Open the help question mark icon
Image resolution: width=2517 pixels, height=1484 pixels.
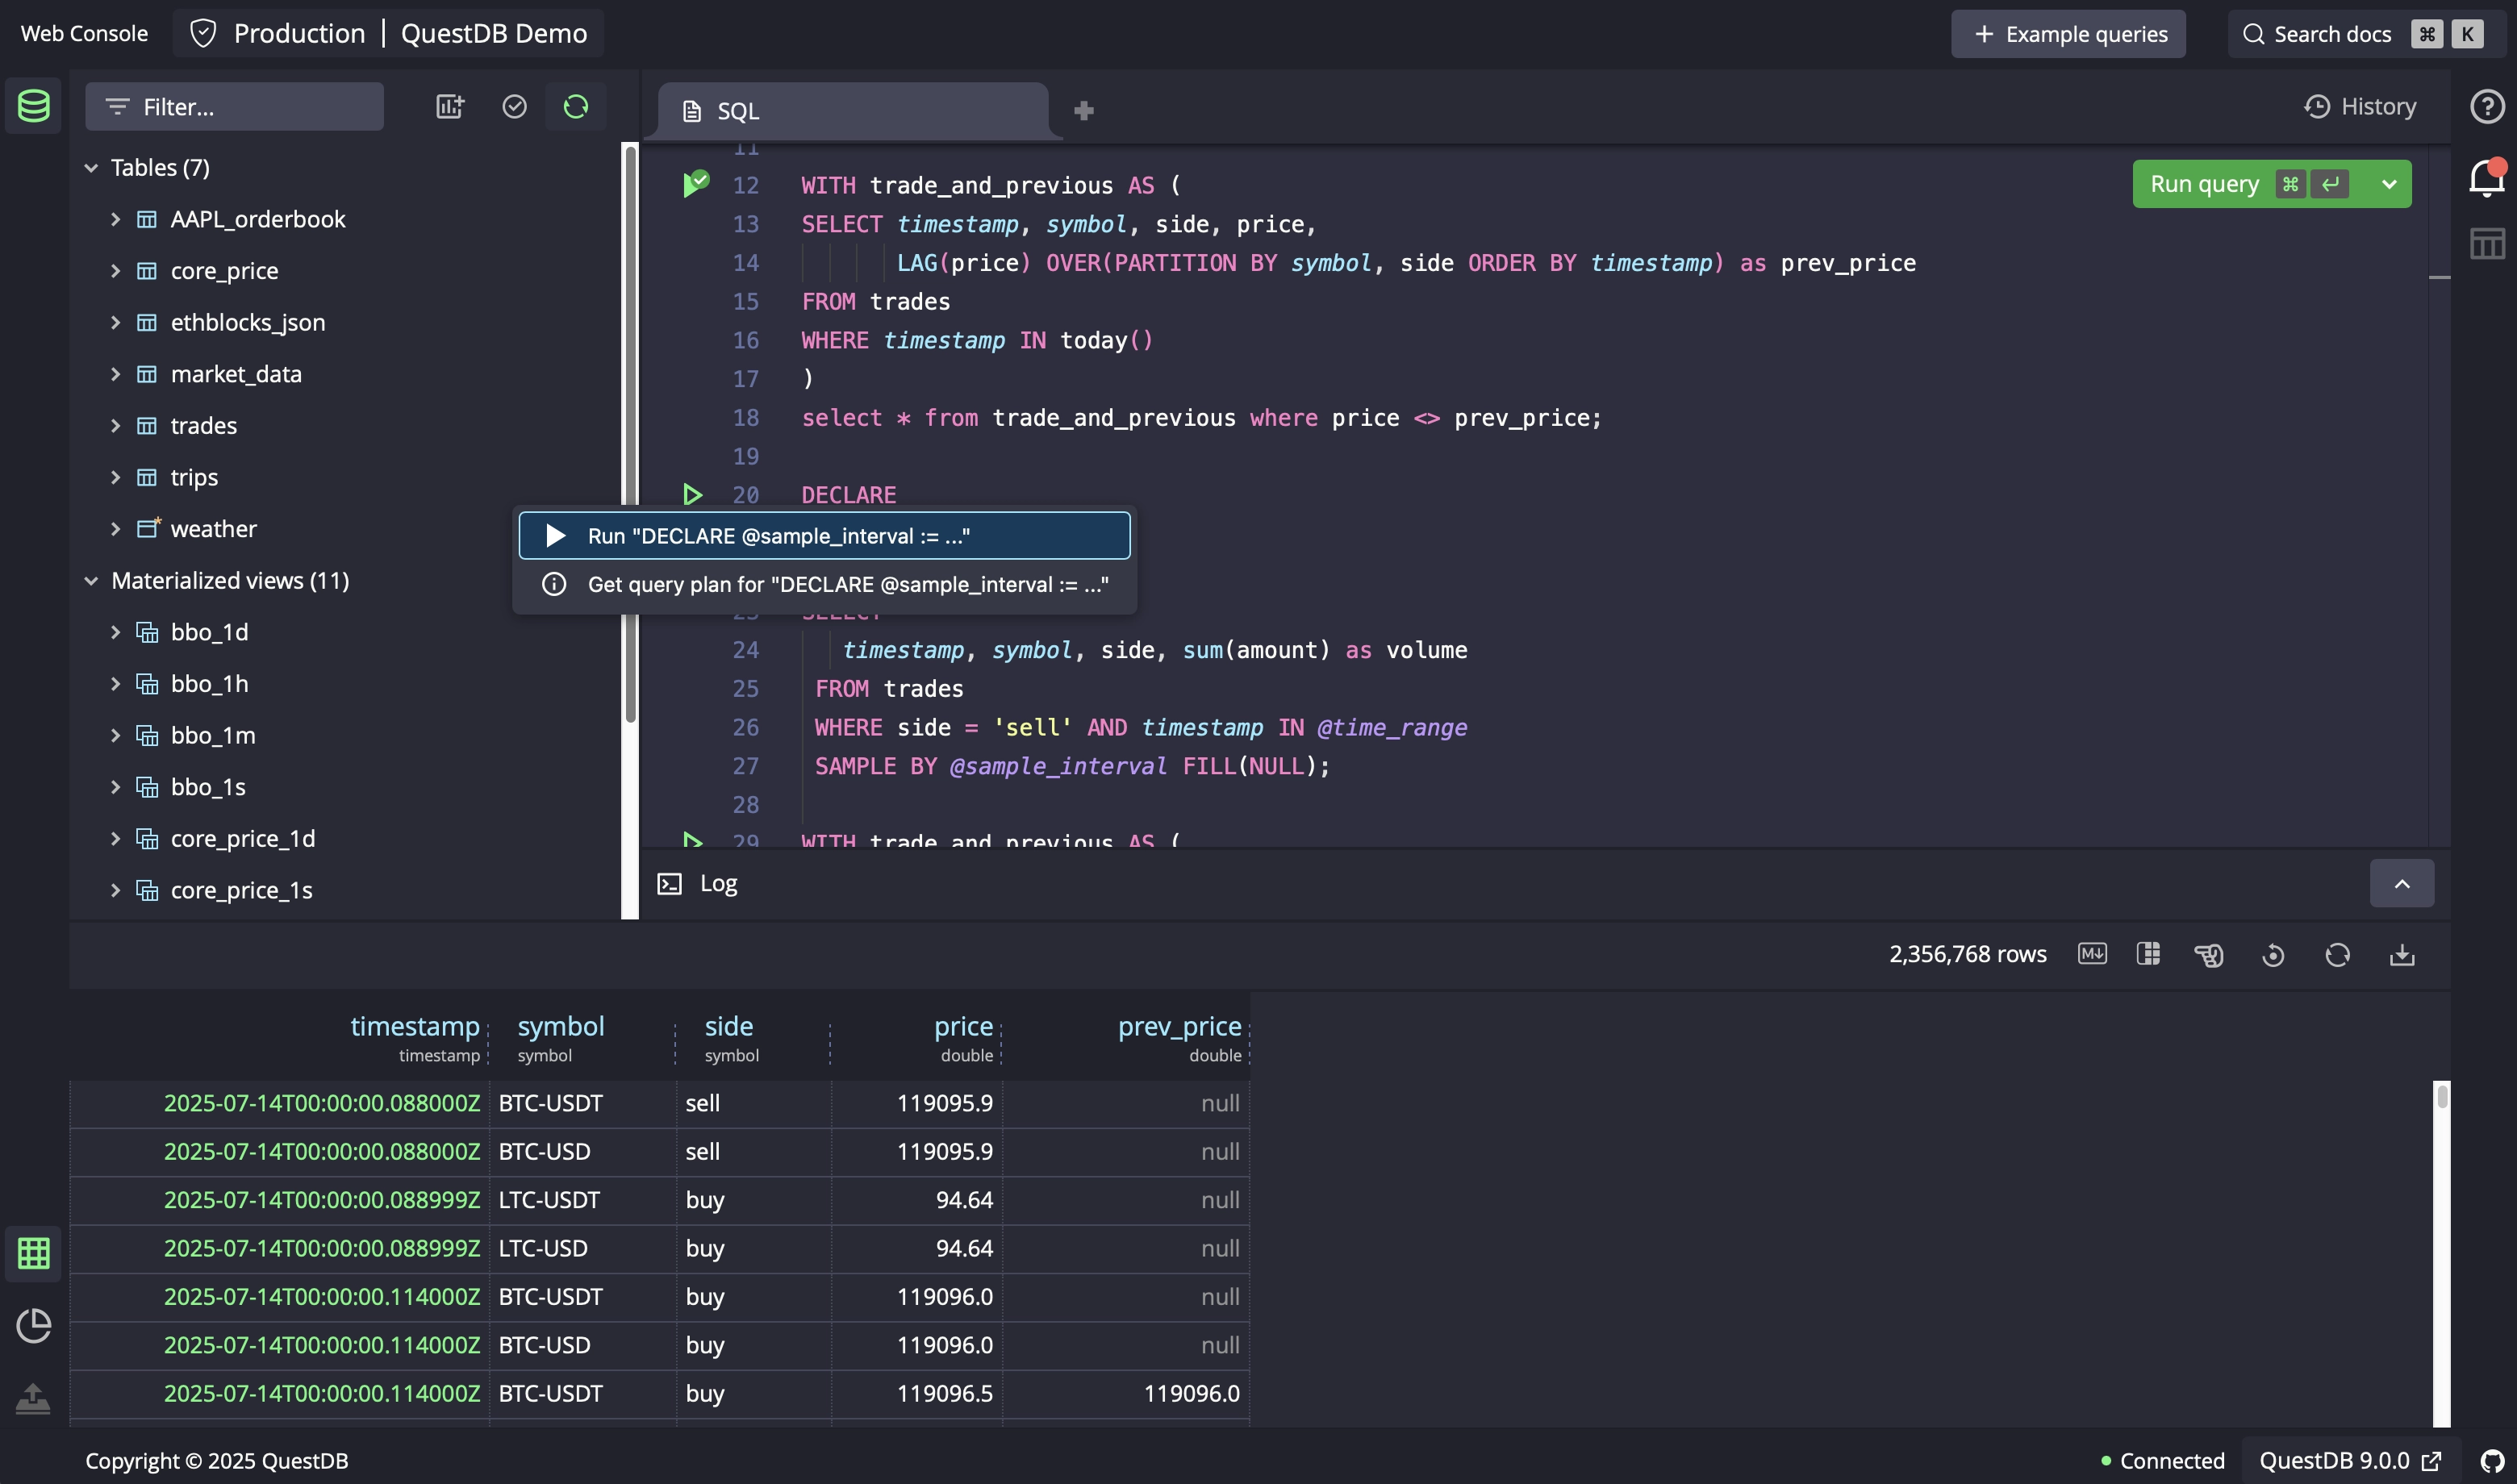coord(2486,106)
